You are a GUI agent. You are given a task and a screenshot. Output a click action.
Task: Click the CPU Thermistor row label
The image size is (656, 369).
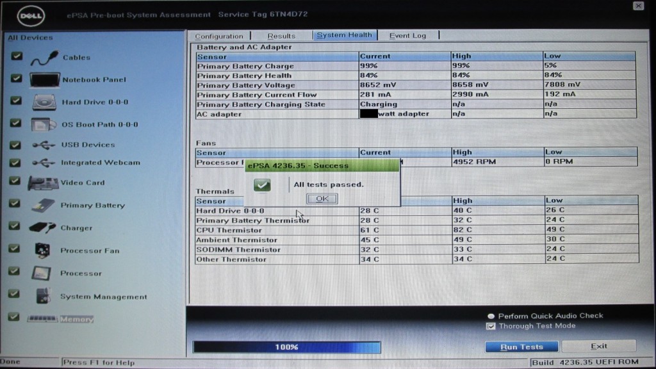(x=229, y=230)
